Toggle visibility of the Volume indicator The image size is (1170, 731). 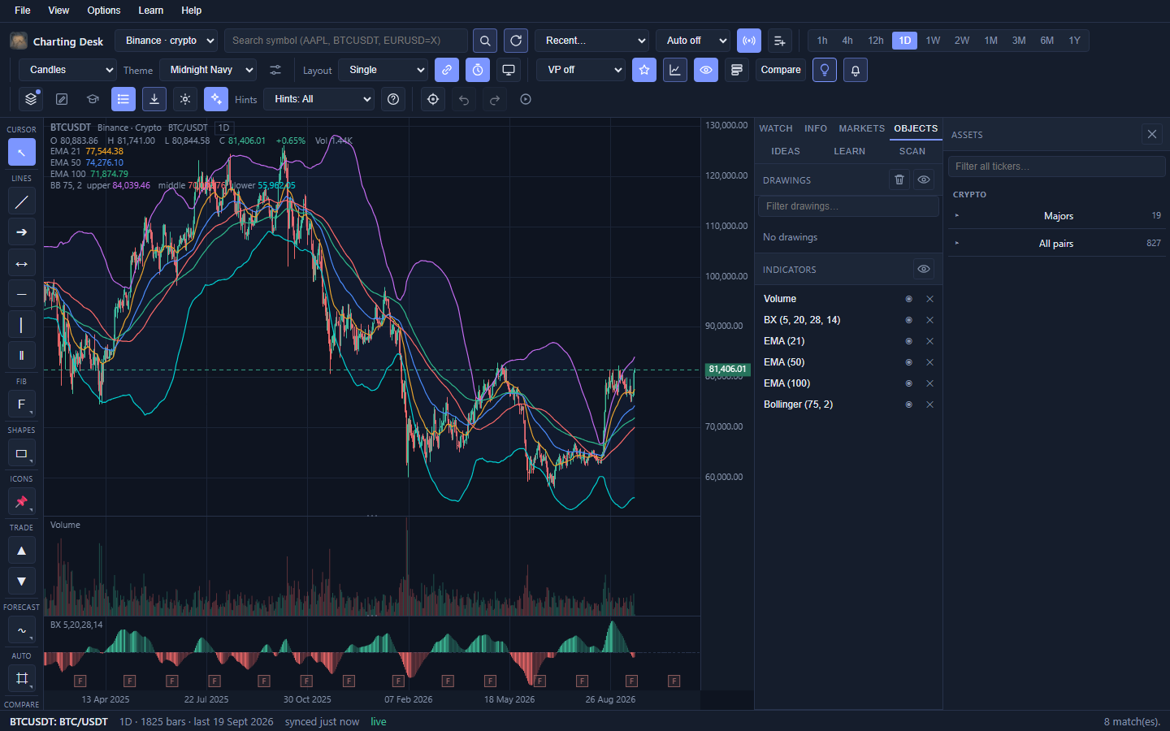[909, 299]
